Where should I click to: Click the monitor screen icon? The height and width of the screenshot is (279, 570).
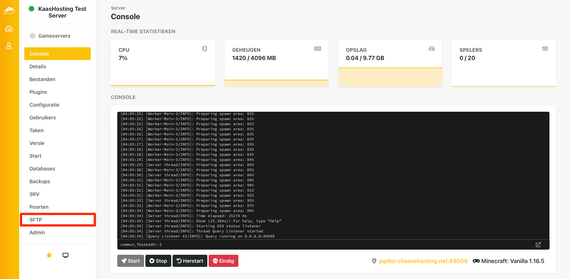point(65,255)
